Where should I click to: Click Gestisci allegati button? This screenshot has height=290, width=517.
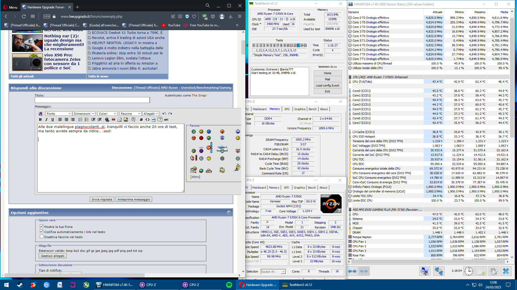tap(53, 256)
